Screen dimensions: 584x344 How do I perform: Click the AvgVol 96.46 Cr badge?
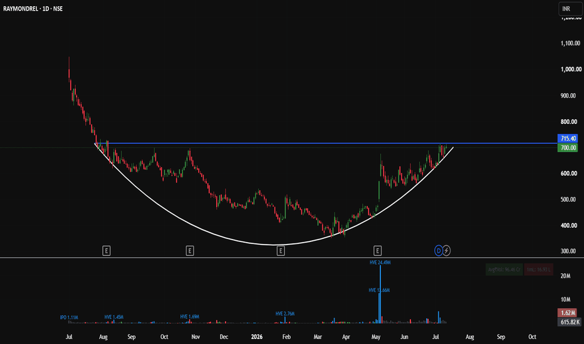click(504, 269)
